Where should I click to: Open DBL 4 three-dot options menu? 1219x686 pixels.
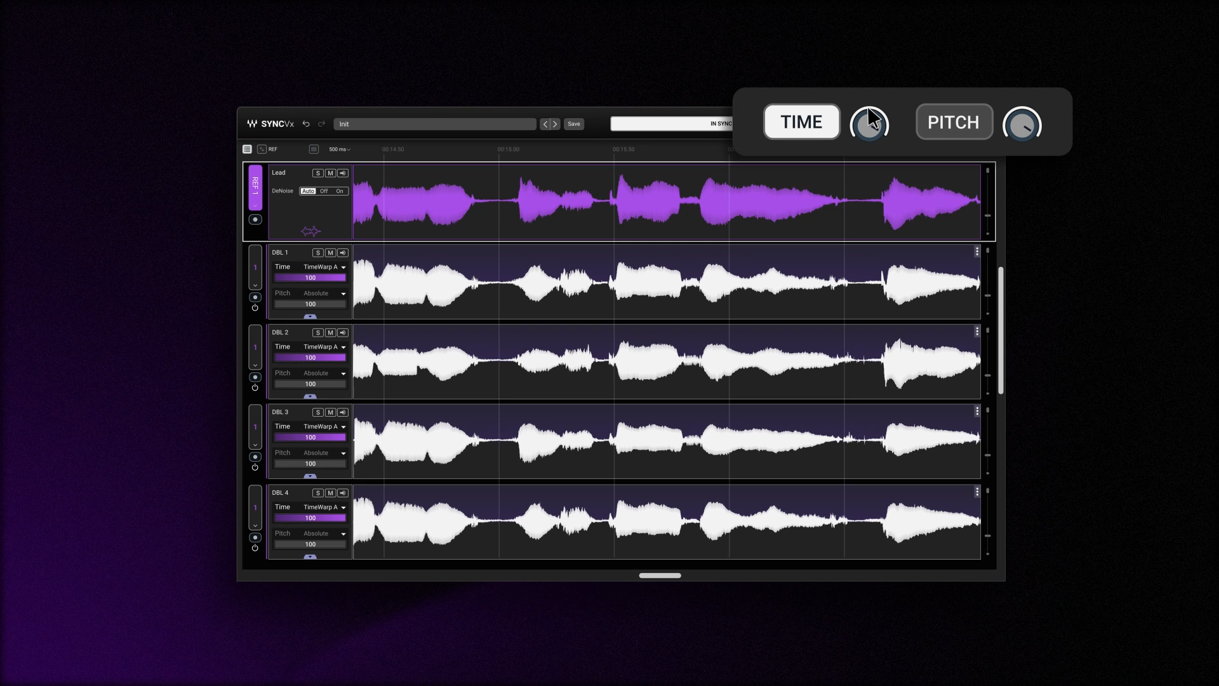(977, 492)
